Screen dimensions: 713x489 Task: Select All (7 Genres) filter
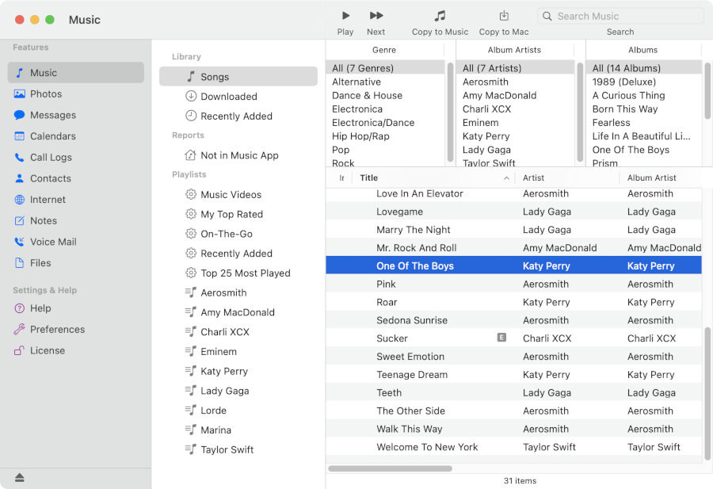pyautogui.click(x=385, y=68)
